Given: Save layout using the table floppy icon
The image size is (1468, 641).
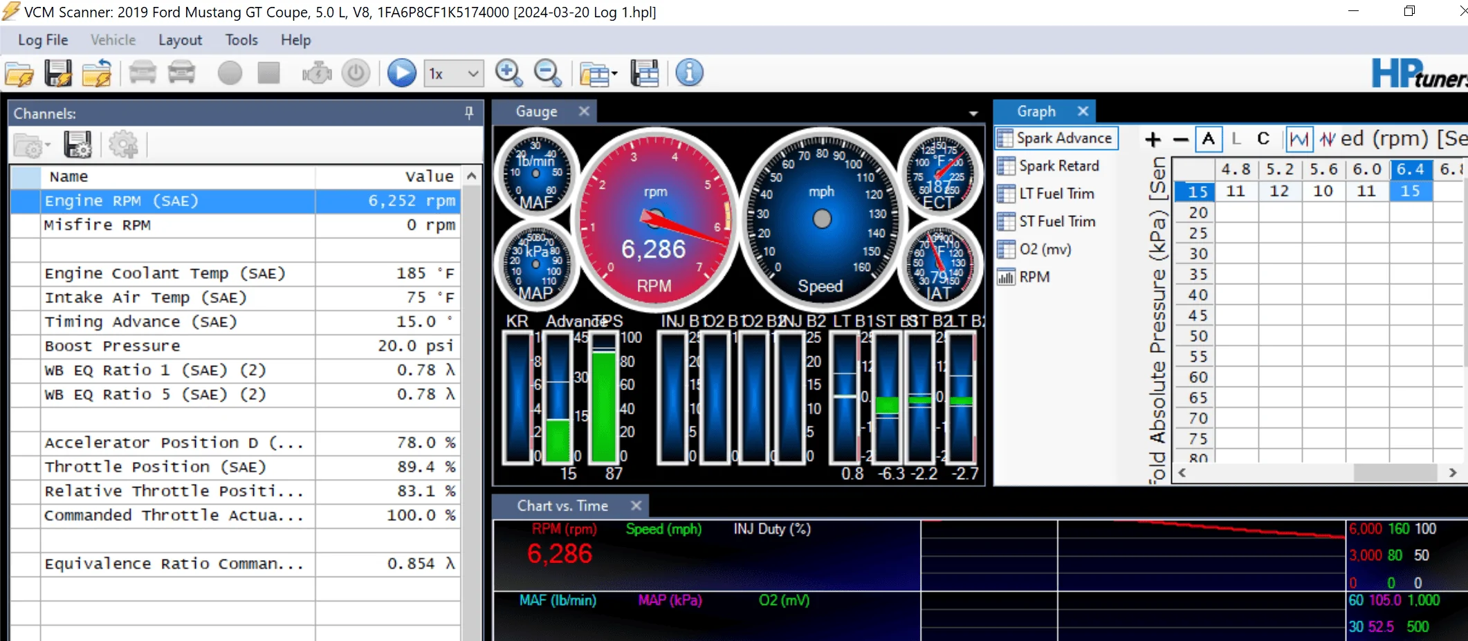Looking at the screenshot, I should click(645, 73).
